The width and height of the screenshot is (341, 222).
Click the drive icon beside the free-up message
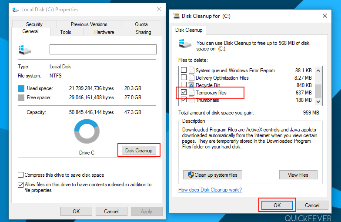(185, 44)
